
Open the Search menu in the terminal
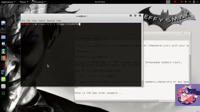point(42,21)
